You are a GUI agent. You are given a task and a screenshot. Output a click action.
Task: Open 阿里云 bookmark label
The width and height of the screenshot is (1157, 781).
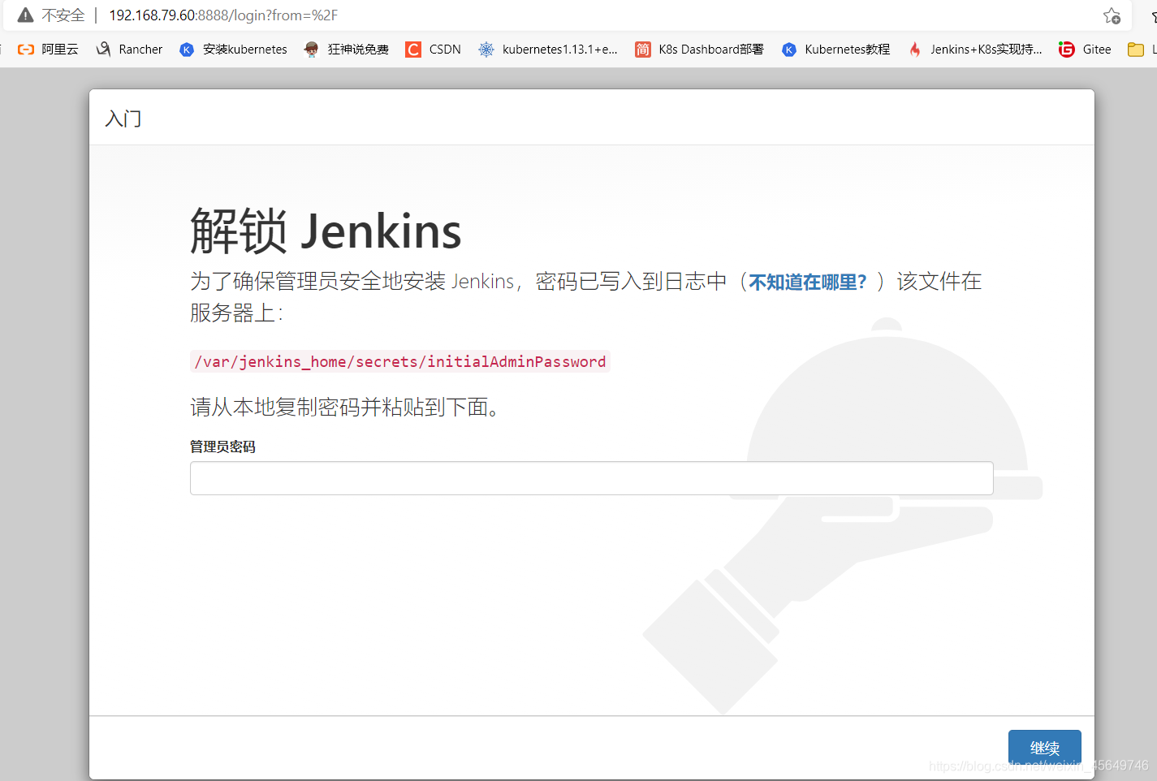coord(60,50)
